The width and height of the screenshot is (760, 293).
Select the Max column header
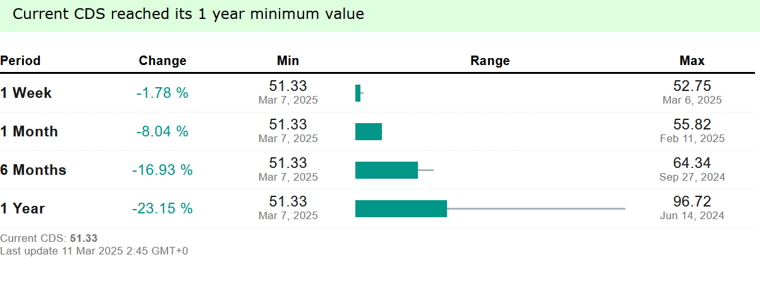tap(692, 61)
